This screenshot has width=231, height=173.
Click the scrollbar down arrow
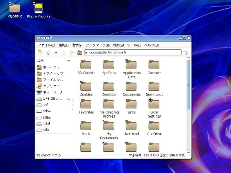[188, 151]
